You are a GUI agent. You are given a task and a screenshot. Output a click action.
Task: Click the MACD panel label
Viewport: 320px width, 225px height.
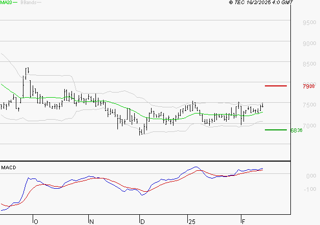tap(9, 168)
